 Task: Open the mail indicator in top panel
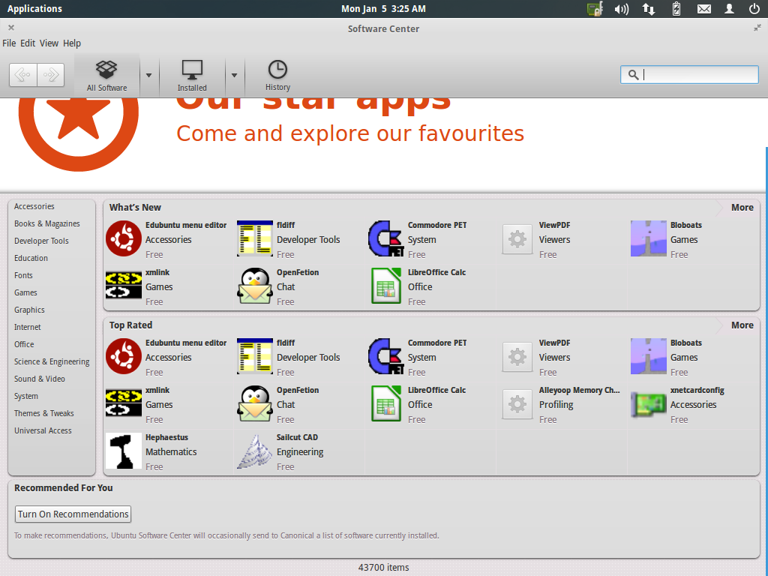[x=703, y=9]
